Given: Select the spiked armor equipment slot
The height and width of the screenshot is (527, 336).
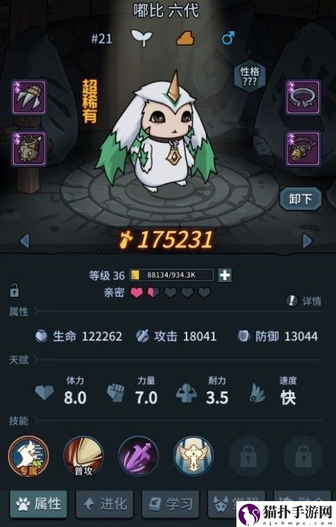Looking at the screenshot, I should pos(29,149).
